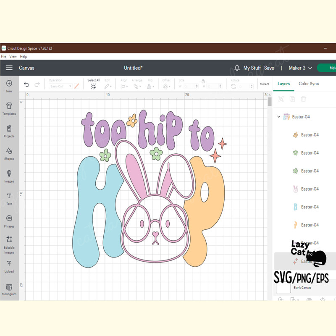Collapse the Easter-04 layer group
Viewport: 336px width, 336px height.
[278, 117]
